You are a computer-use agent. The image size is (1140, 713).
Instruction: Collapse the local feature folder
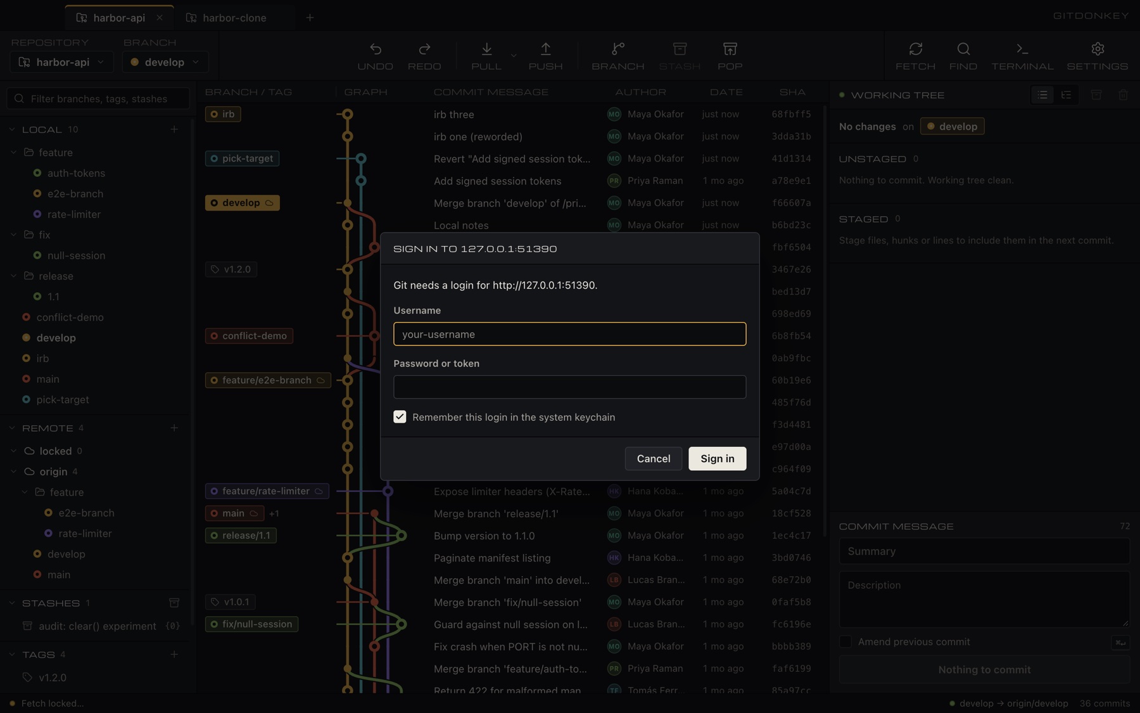coord(13,152)
